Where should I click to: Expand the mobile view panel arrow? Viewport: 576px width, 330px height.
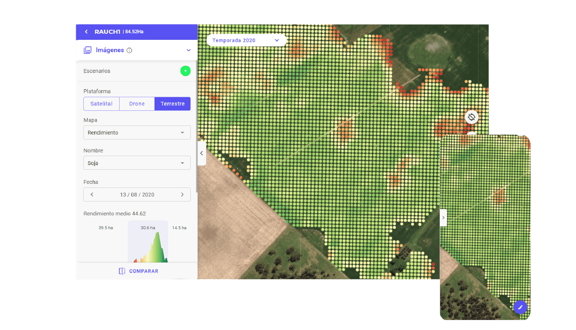[443, 218]
